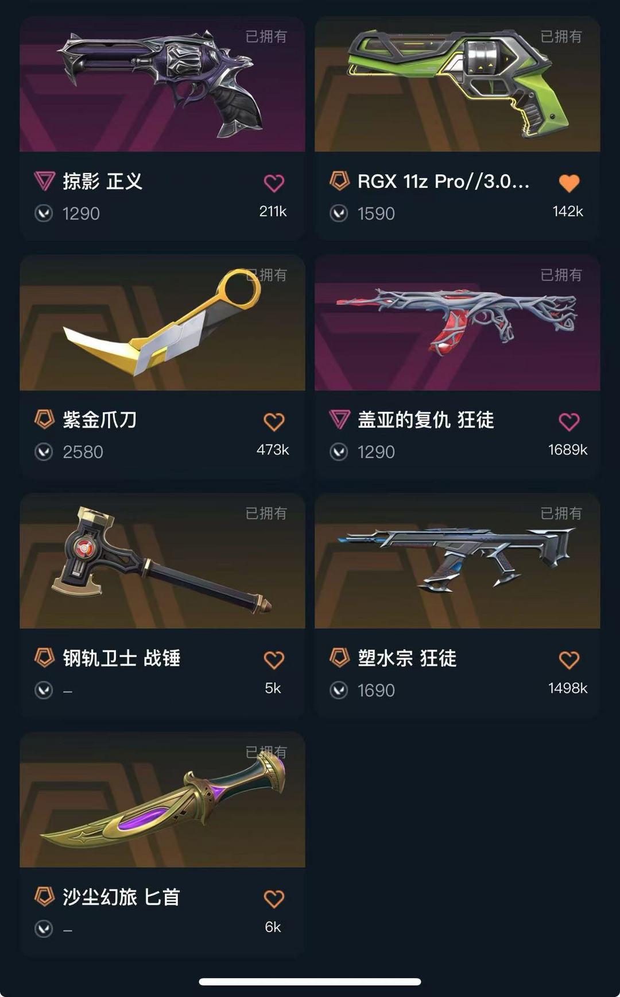Click the tier icon beside 掠影 正义
The image size is (620, 997).
point(44,181)
